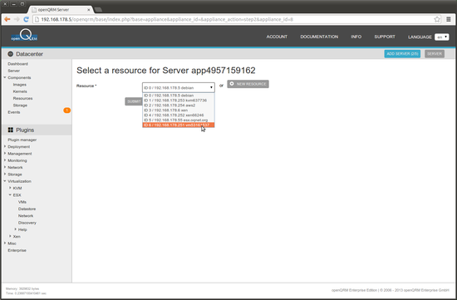Screen dimensions: 457x300
Task: Open Datastore under ESX
Action: 27,209
